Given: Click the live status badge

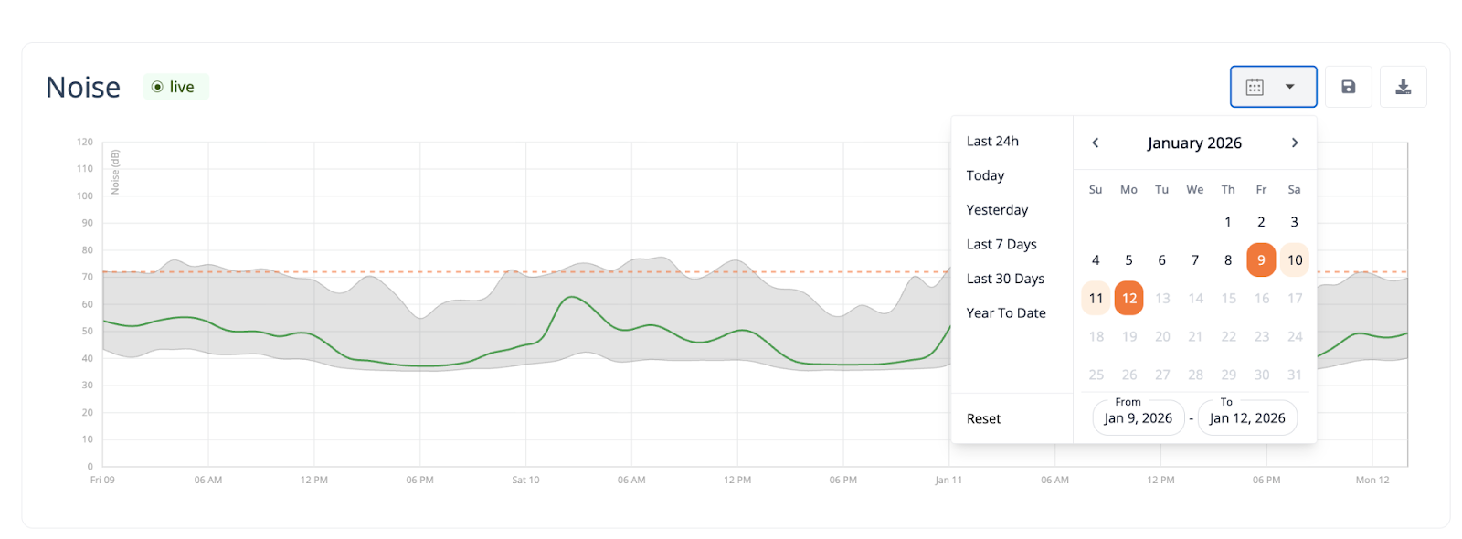Looking at the screenshot, I should (x=175, y=87).
